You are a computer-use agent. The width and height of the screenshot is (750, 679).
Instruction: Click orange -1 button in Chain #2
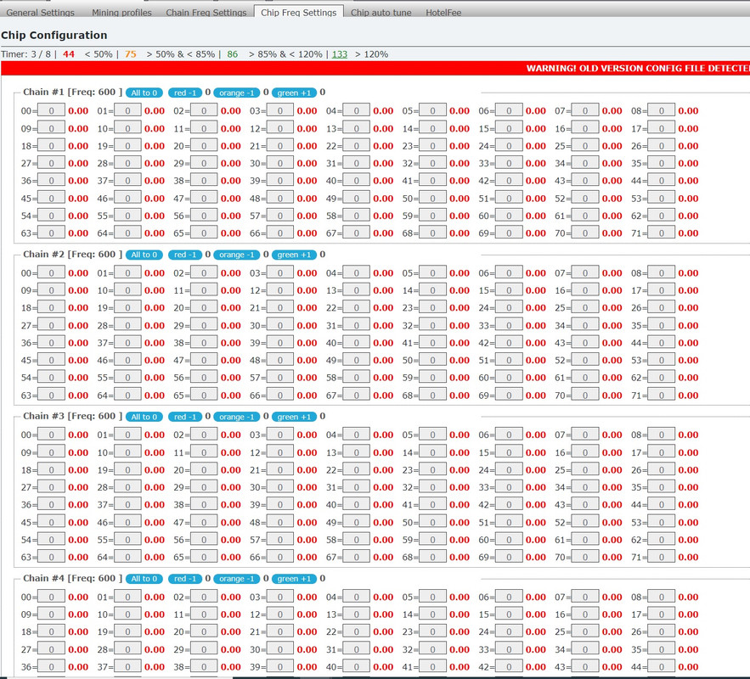[237, 255]
